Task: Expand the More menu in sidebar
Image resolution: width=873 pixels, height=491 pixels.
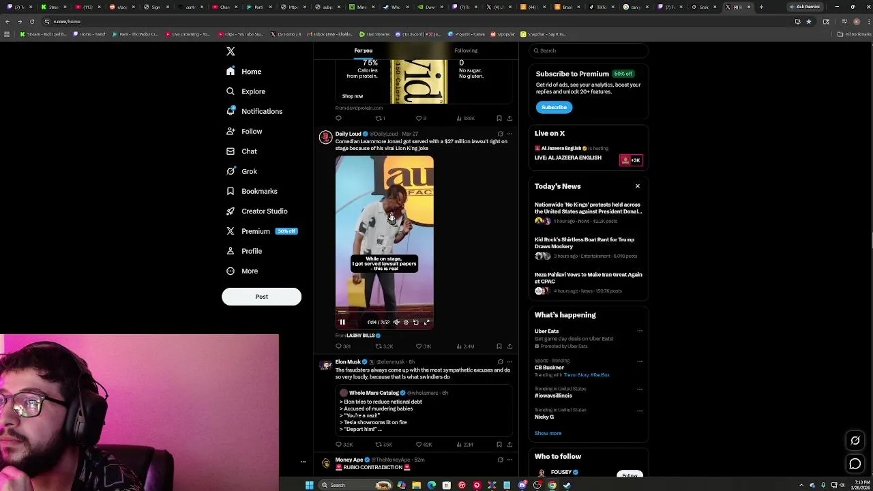Action: [x=242, y=271]
